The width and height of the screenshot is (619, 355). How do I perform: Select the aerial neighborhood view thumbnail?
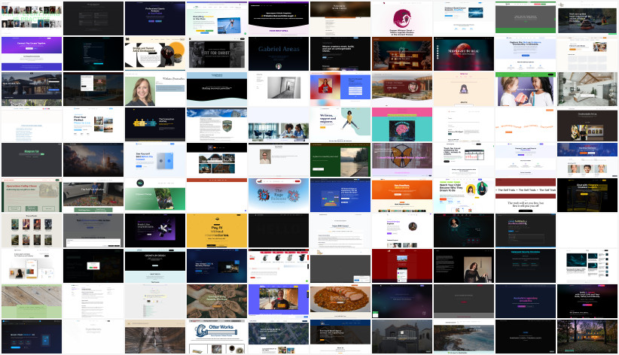(279, 336)
